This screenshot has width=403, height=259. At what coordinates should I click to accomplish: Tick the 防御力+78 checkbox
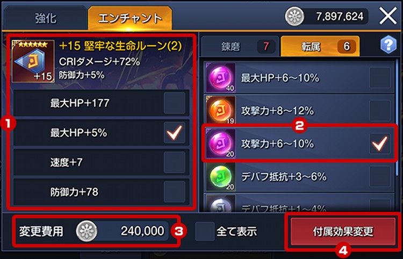point(175,192)
